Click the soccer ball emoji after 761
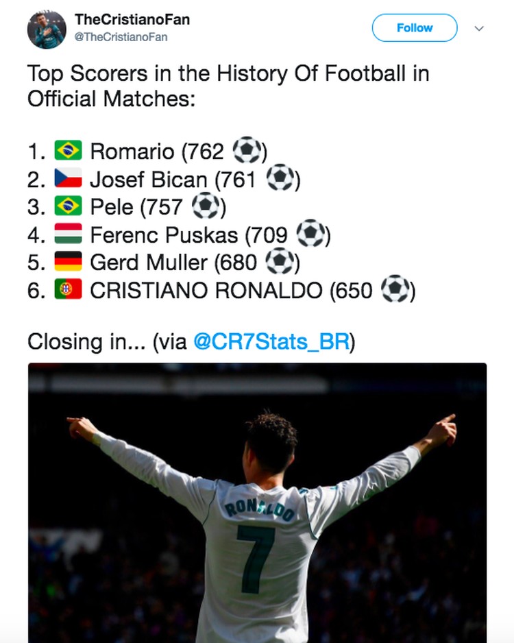The height and width of the screenshot is (643, 514). (x=280, y=178)
